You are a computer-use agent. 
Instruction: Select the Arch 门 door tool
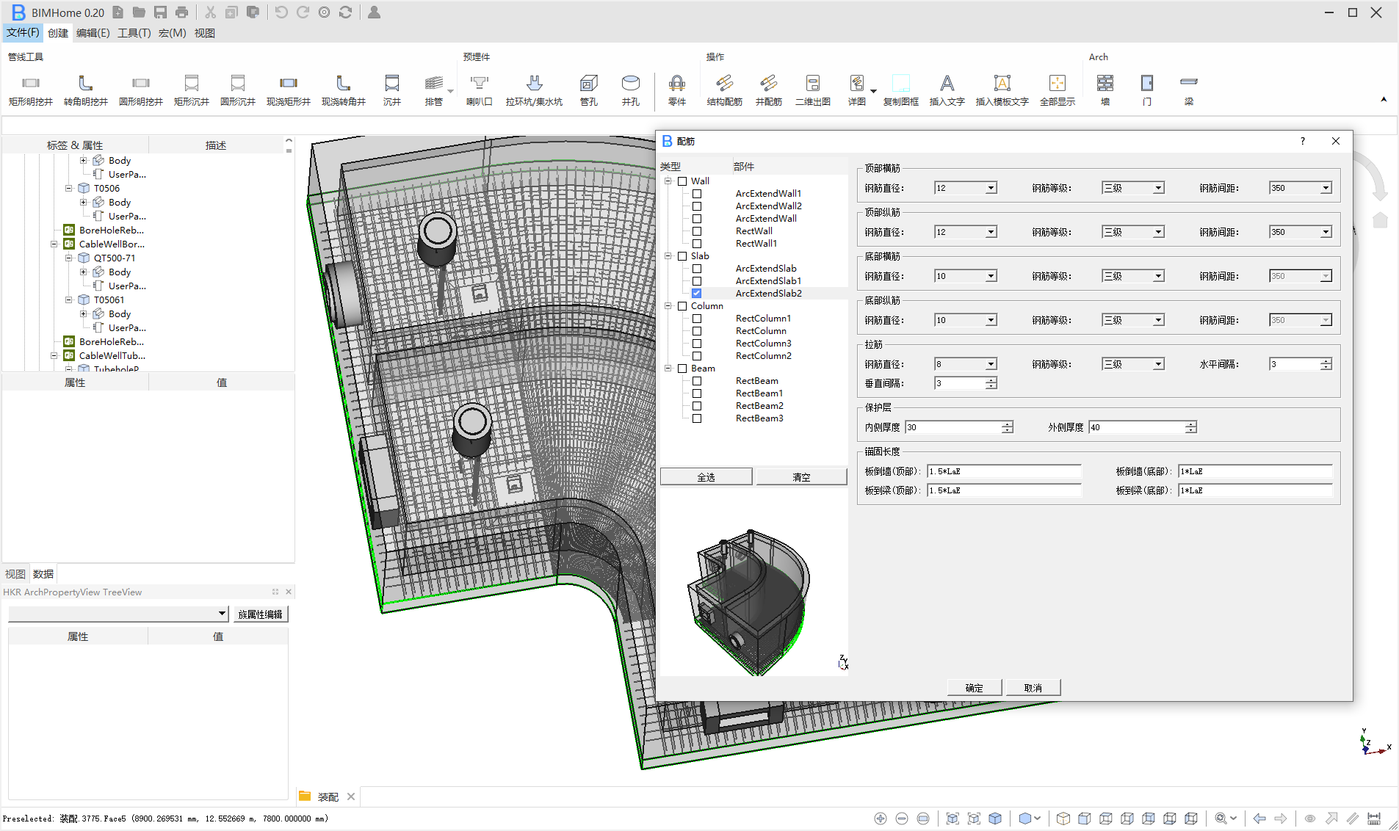point(1147,90)
